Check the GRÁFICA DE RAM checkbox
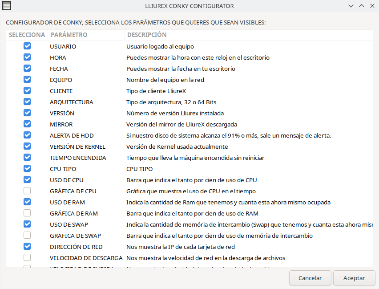Viewport: 379px width, 289px height. [27, 213]
